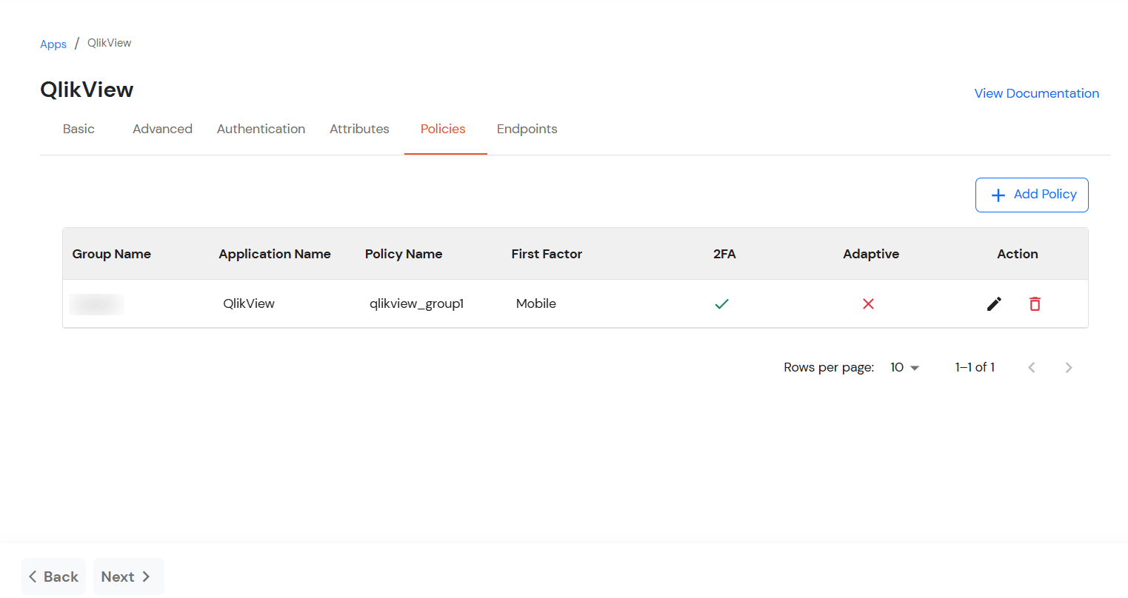Image resolution: width=1128 pixels, height=598 pixels.
Task: Click the First Factor column header
Action: click(x=547, y=254)
